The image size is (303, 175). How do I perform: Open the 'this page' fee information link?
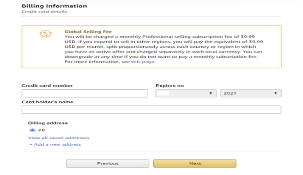(143, 62)
